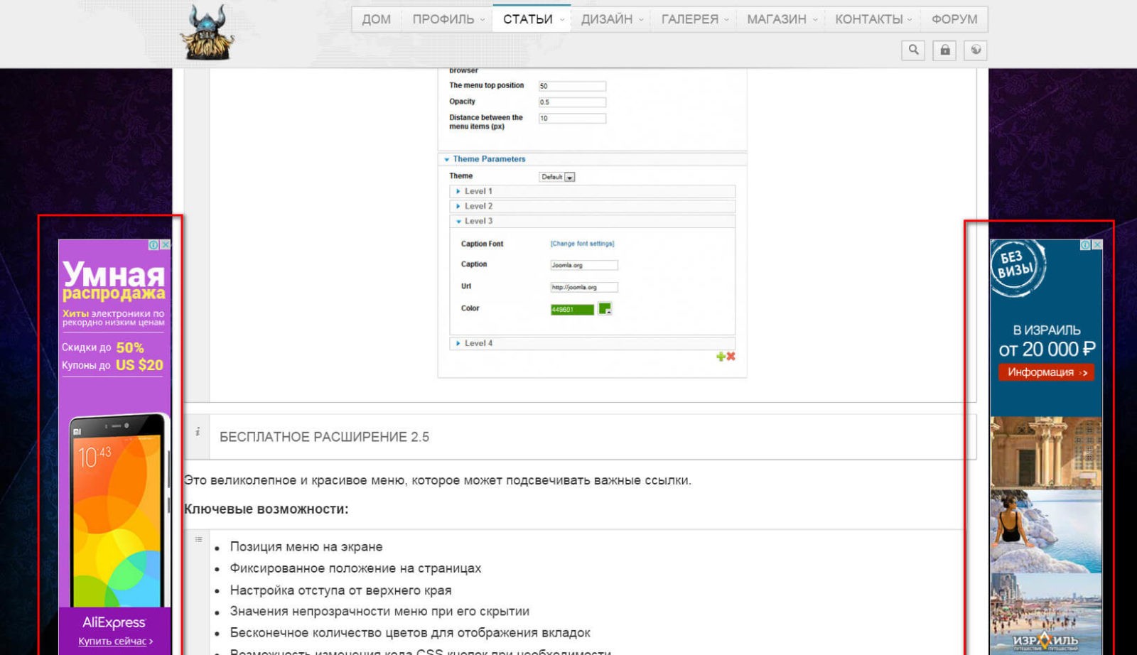Click the Change font settings link
Screen dimensions: 1137x655
(x=581, y=243)
